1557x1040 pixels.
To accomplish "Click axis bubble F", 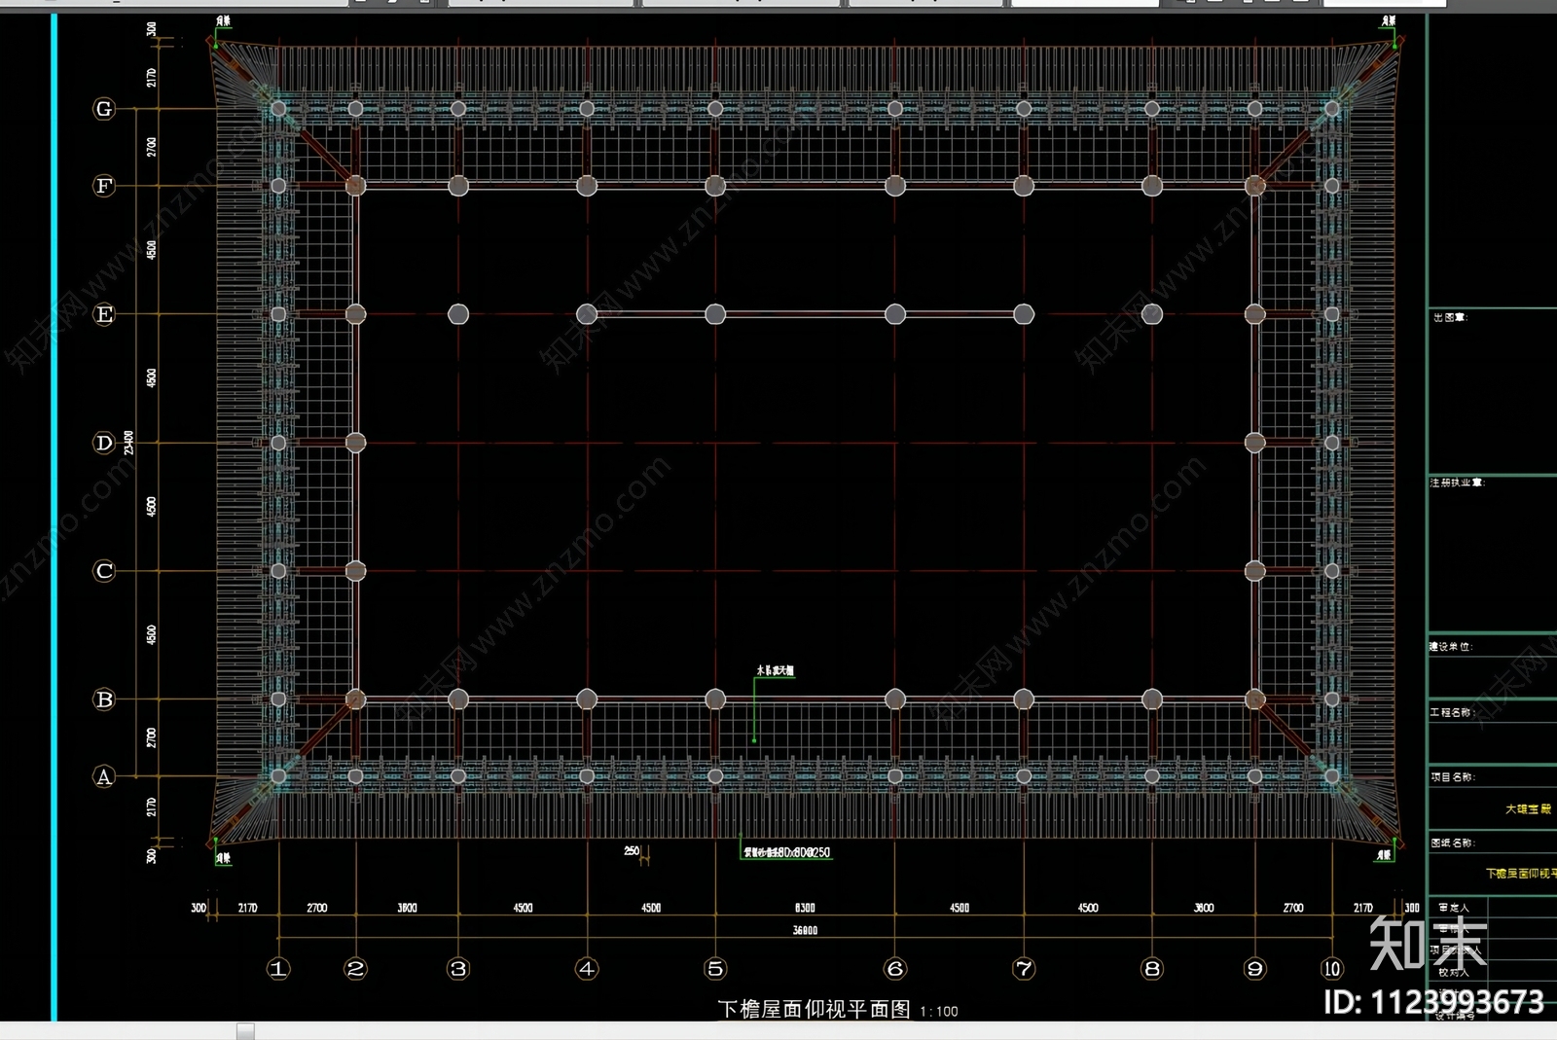I will [104, 186].
